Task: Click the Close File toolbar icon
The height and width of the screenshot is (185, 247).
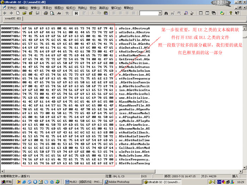Action: click(x=31, y=13)
